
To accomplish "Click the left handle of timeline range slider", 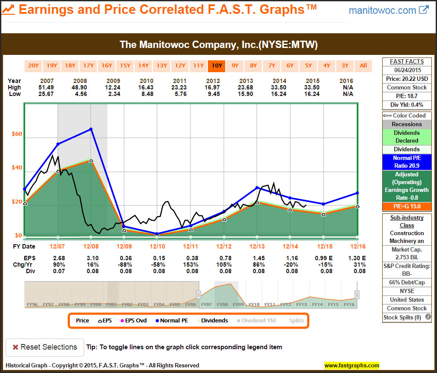I will point(198,294).
